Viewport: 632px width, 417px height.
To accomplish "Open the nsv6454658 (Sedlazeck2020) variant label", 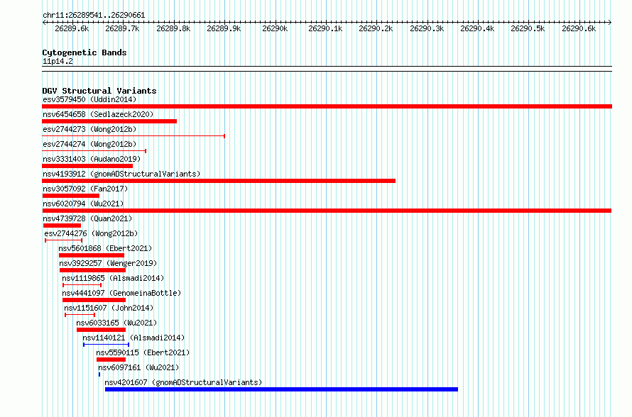I will click(x=98, y=114).
